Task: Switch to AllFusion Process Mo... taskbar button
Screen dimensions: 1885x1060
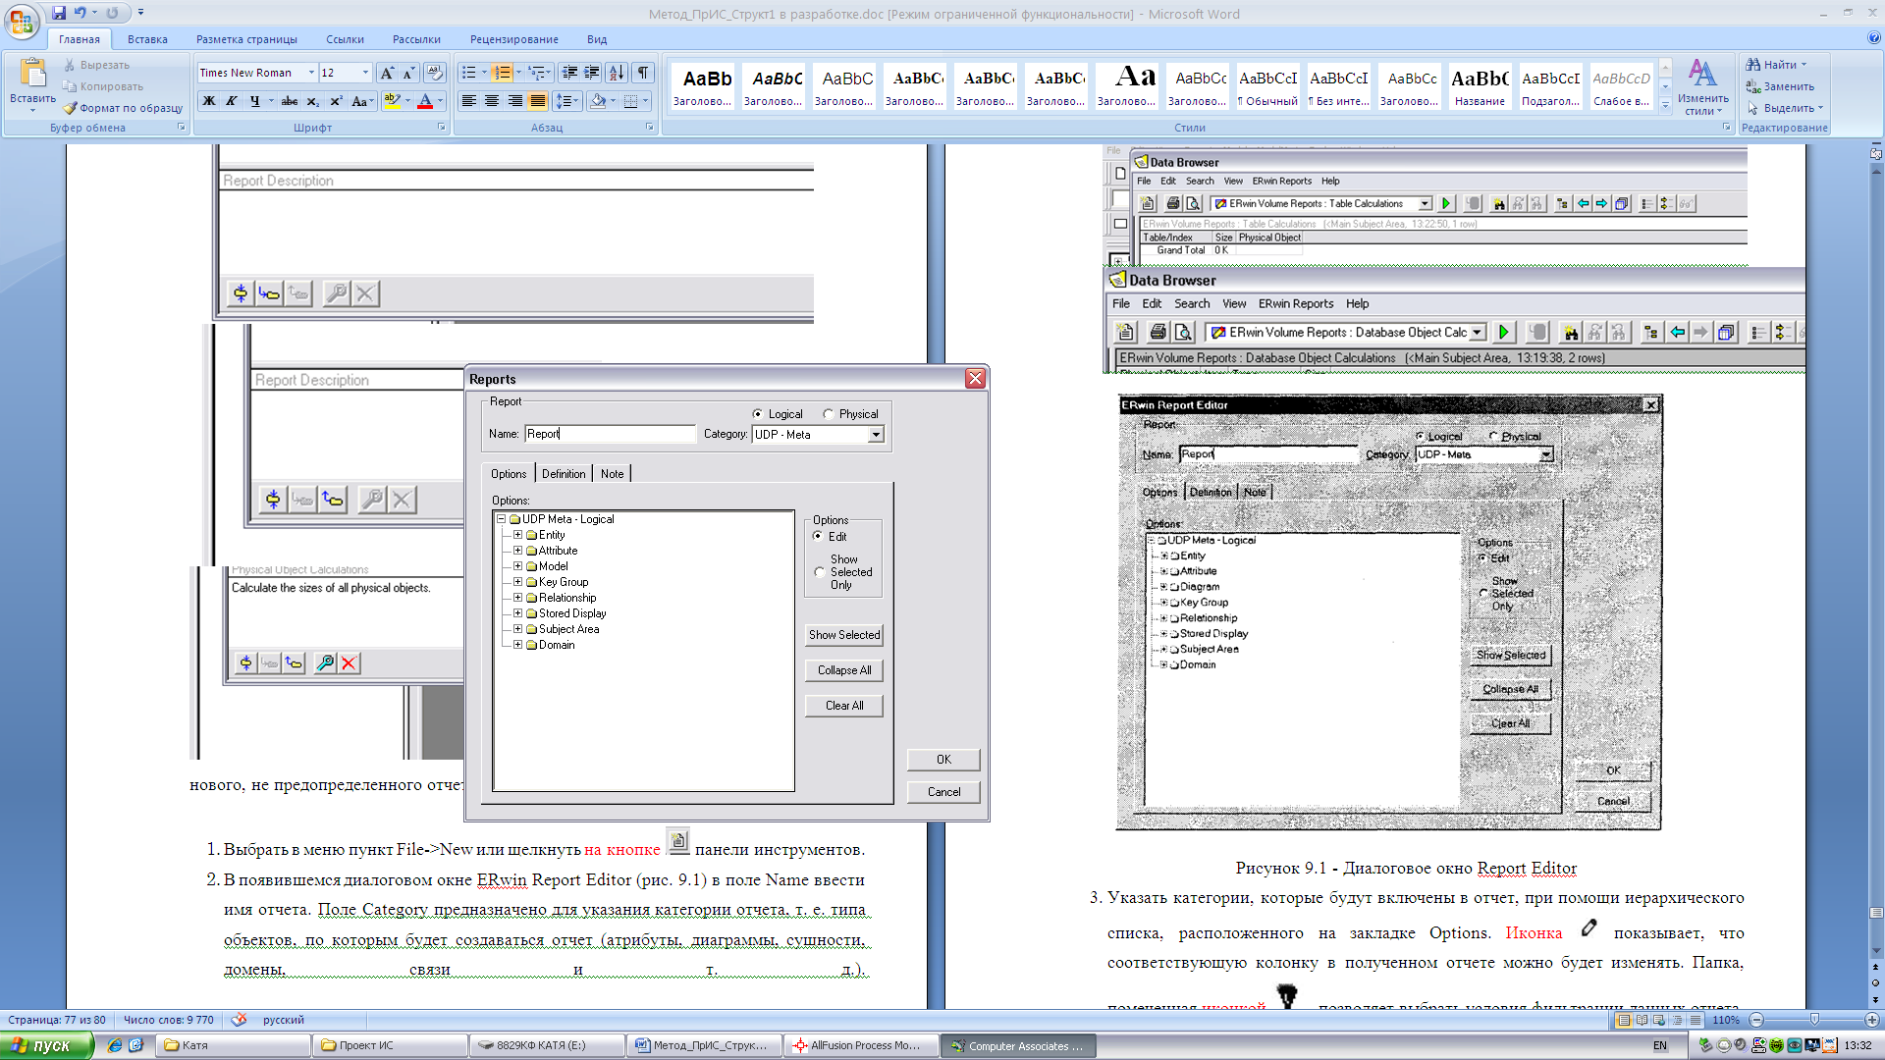Action: [x=860, y=1045]
